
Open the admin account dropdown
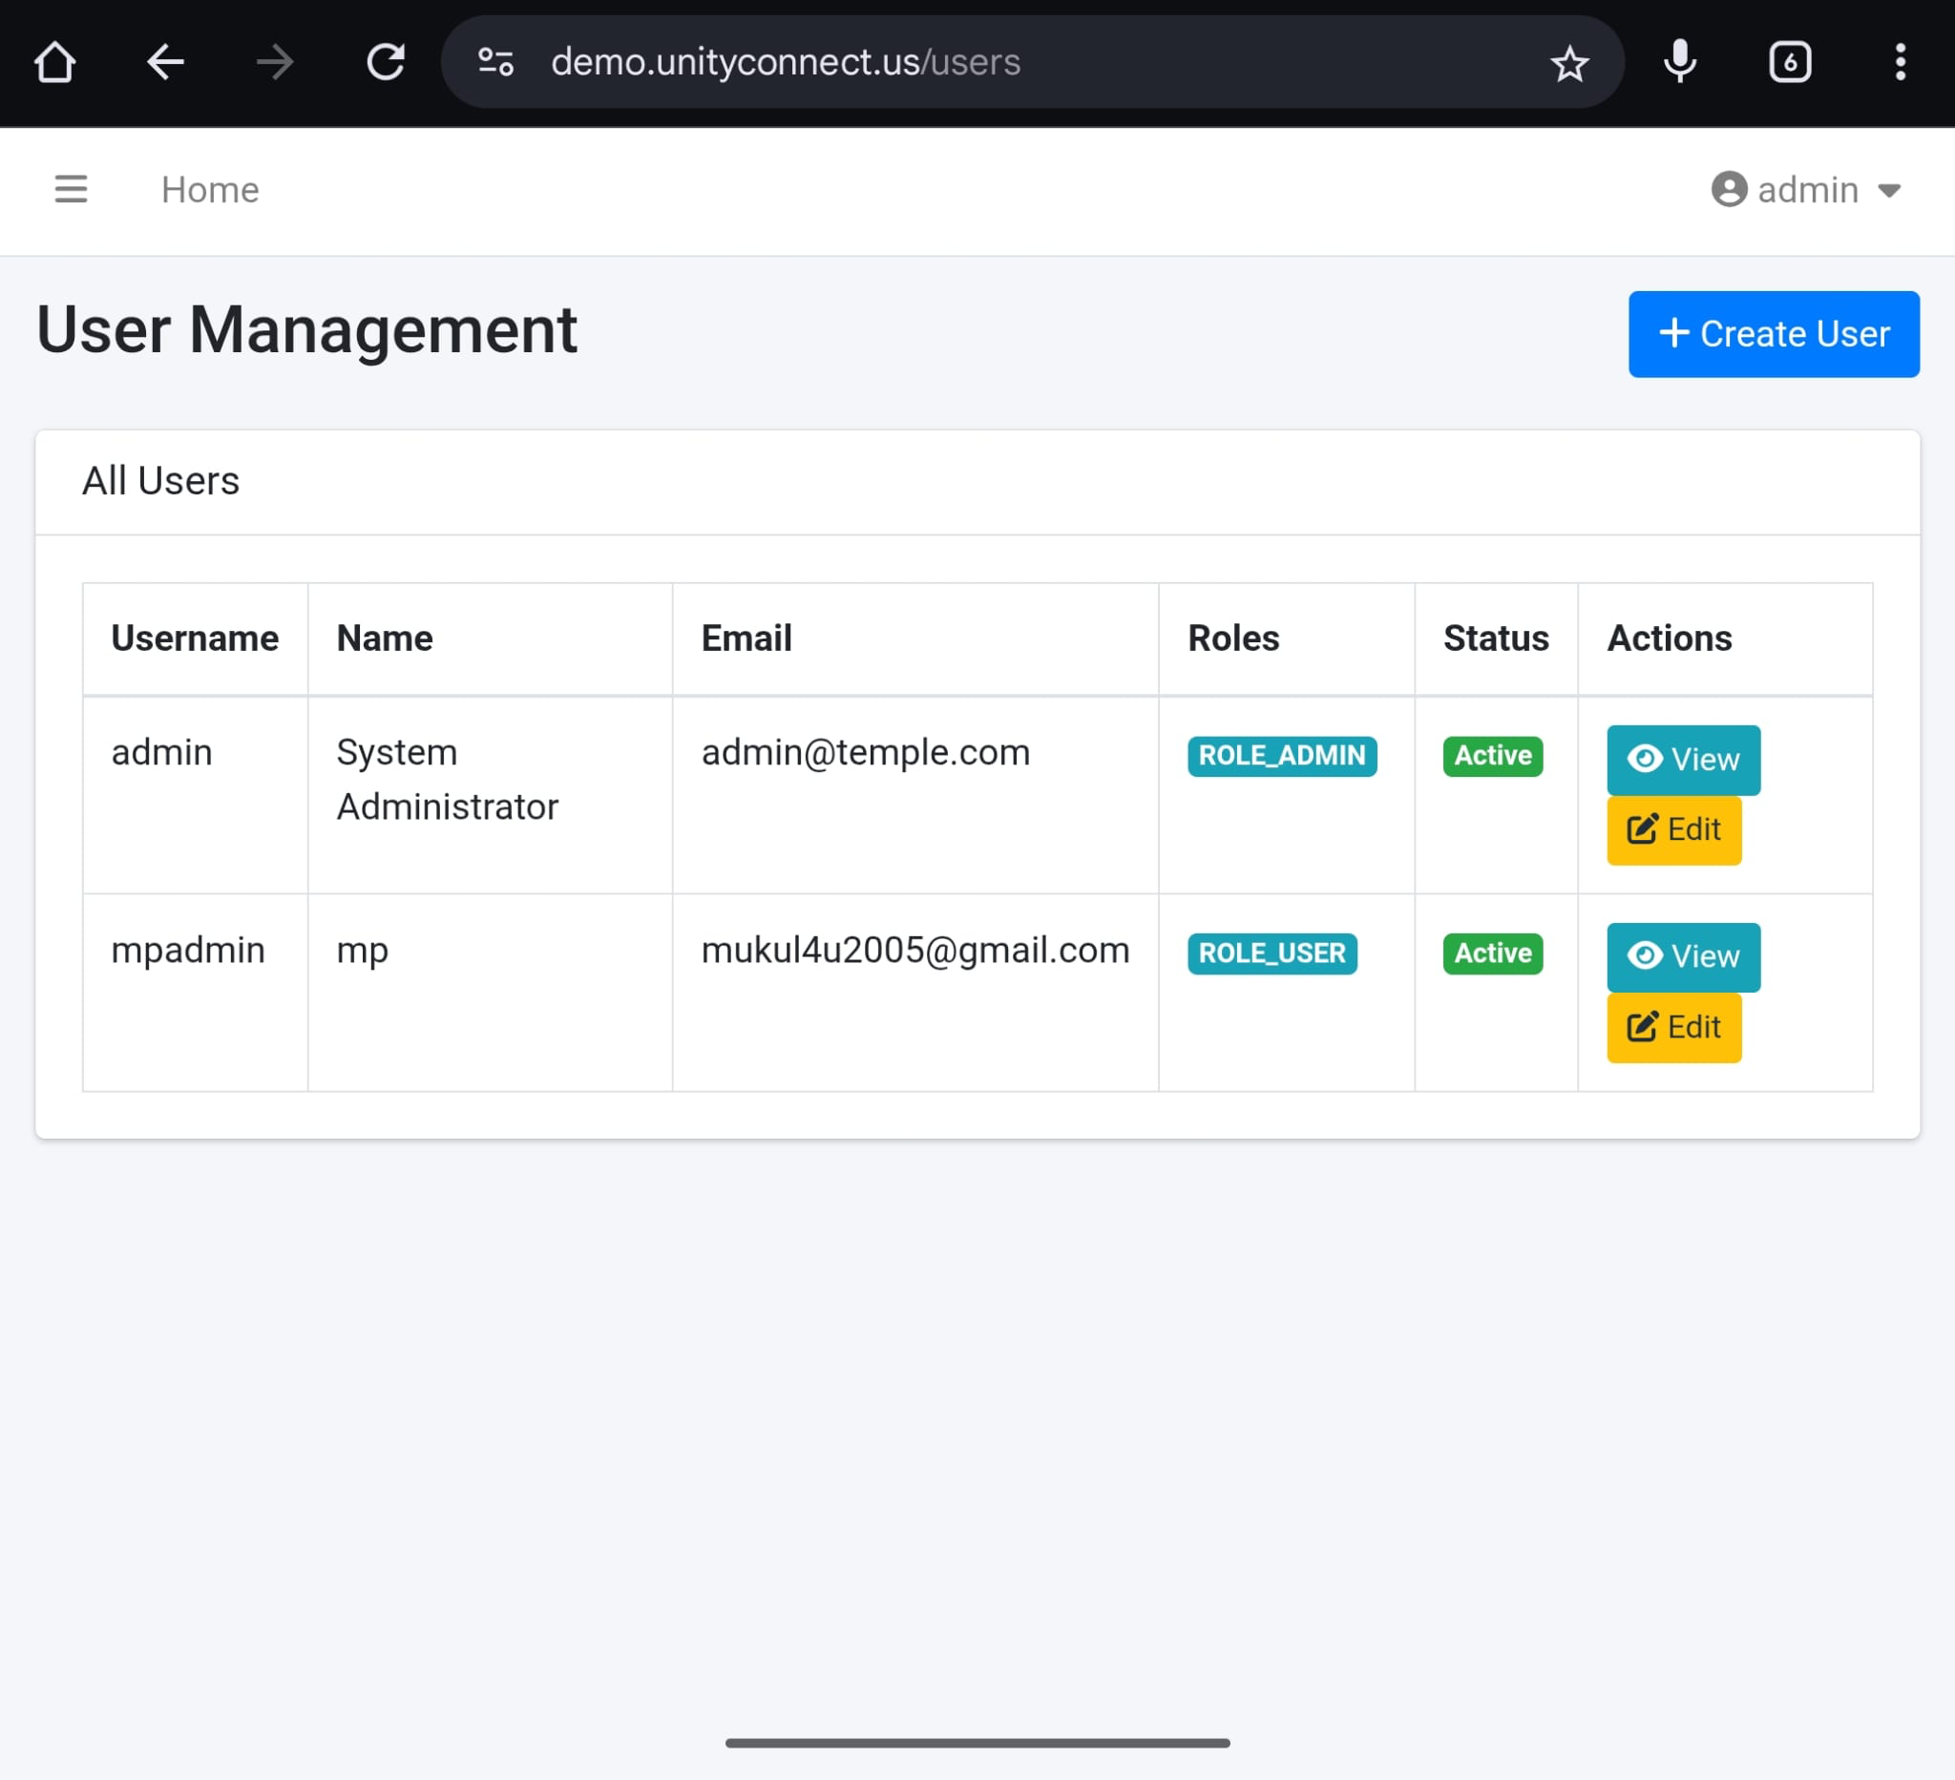point(1808,190)
